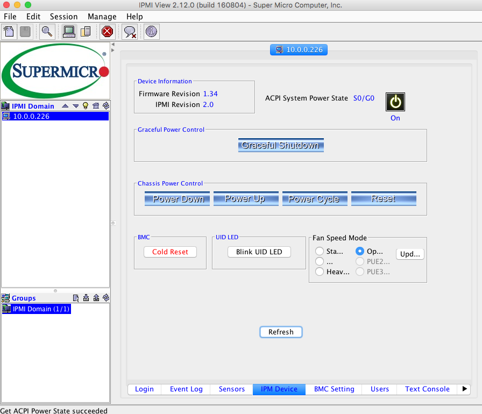482x414 pixels.
Task: Click the Supermicro logo
Action: 55,71
